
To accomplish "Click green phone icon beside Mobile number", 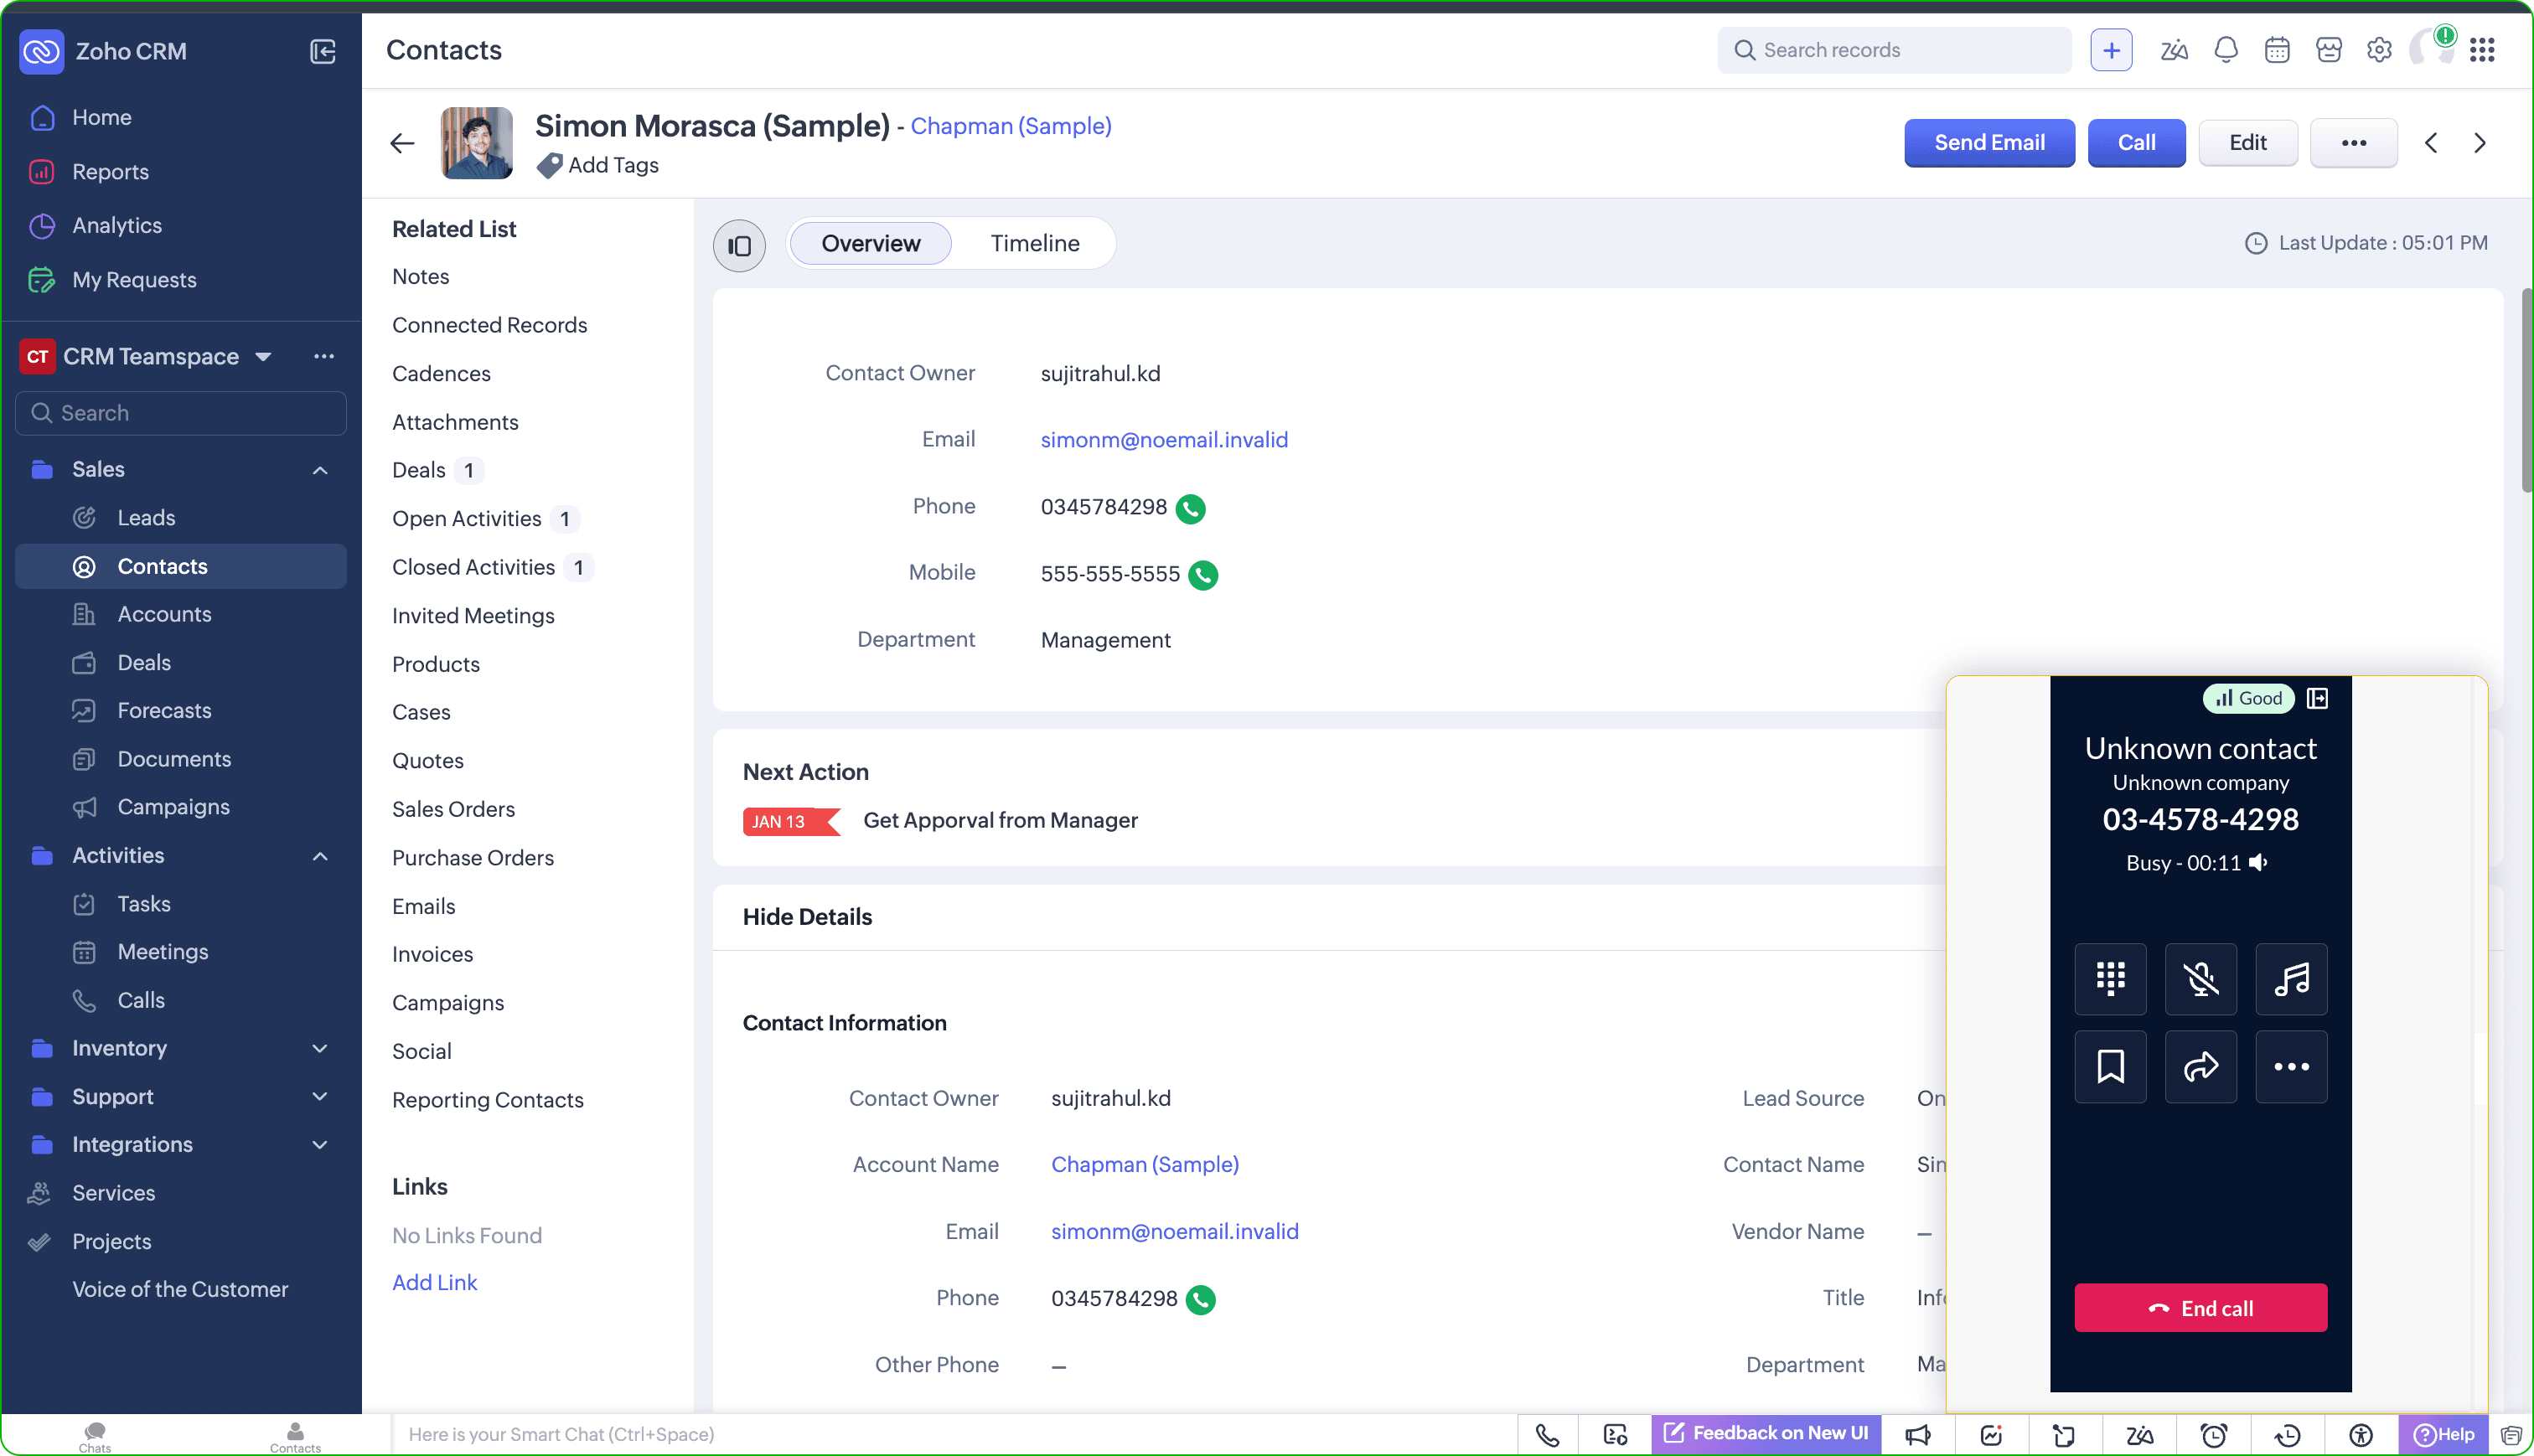I will 1203,575.
